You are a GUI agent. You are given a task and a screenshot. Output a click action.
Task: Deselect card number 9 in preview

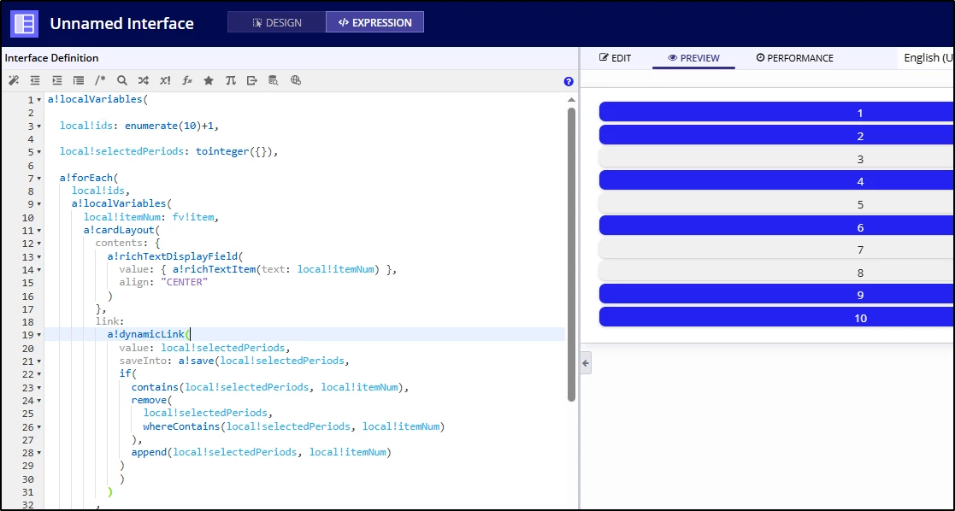tap(777, 294)
